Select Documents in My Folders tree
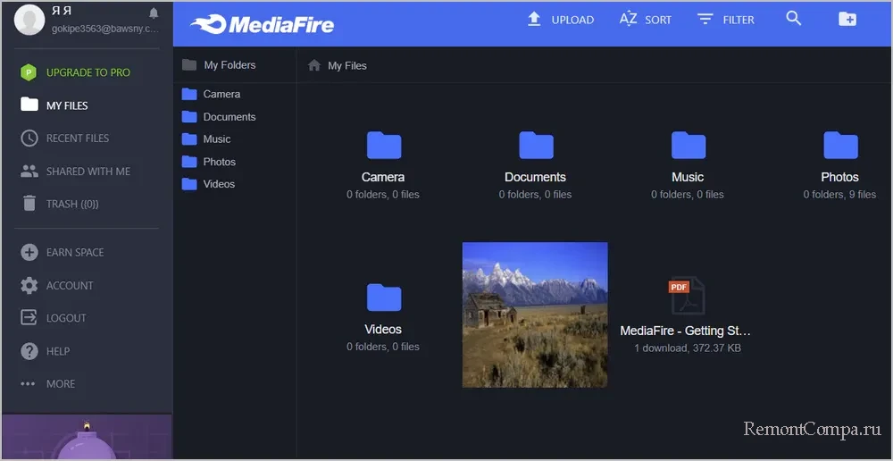The width and height of the screenshot is (893, 461). [x=229, y=117]
